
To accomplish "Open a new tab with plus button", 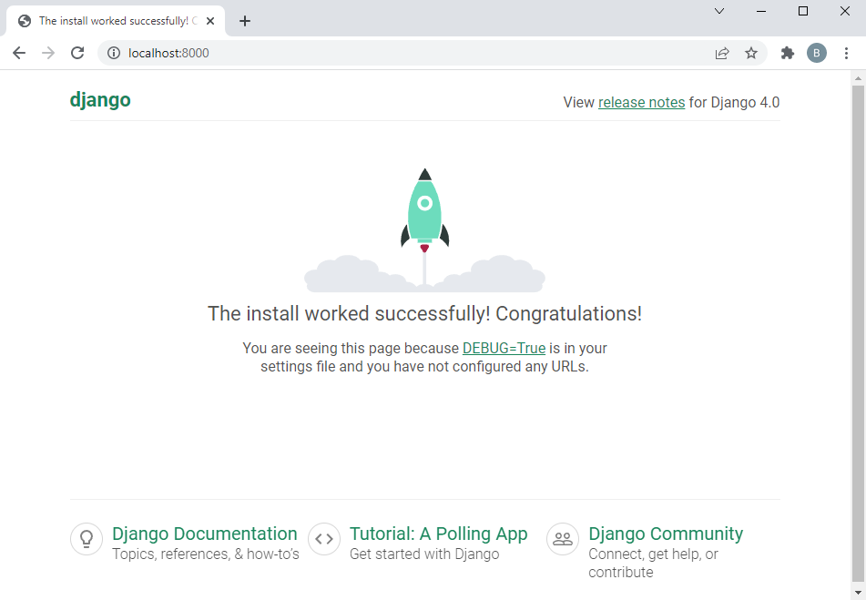I will (x=244, y=21).
